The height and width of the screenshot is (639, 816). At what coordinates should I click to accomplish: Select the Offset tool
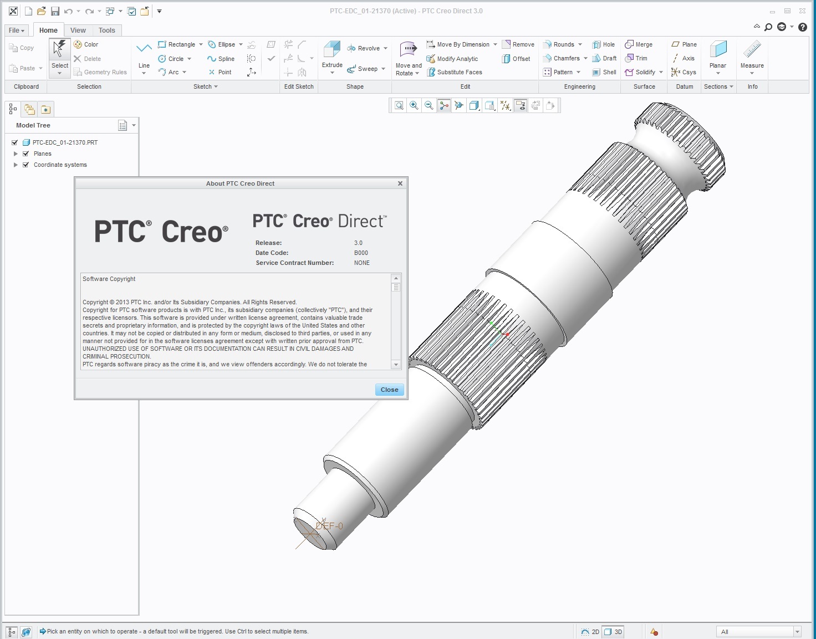coord(516,59)
